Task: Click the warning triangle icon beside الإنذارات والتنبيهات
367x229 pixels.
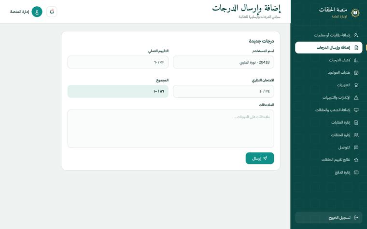Action: [356, 97]
